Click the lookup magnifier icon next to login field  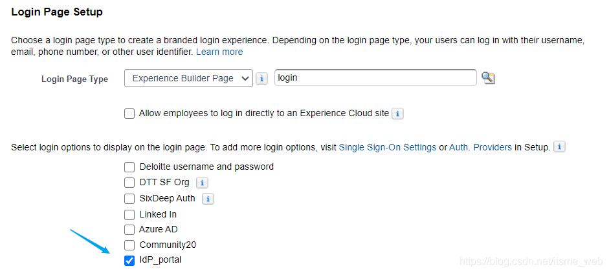point(488,77)
